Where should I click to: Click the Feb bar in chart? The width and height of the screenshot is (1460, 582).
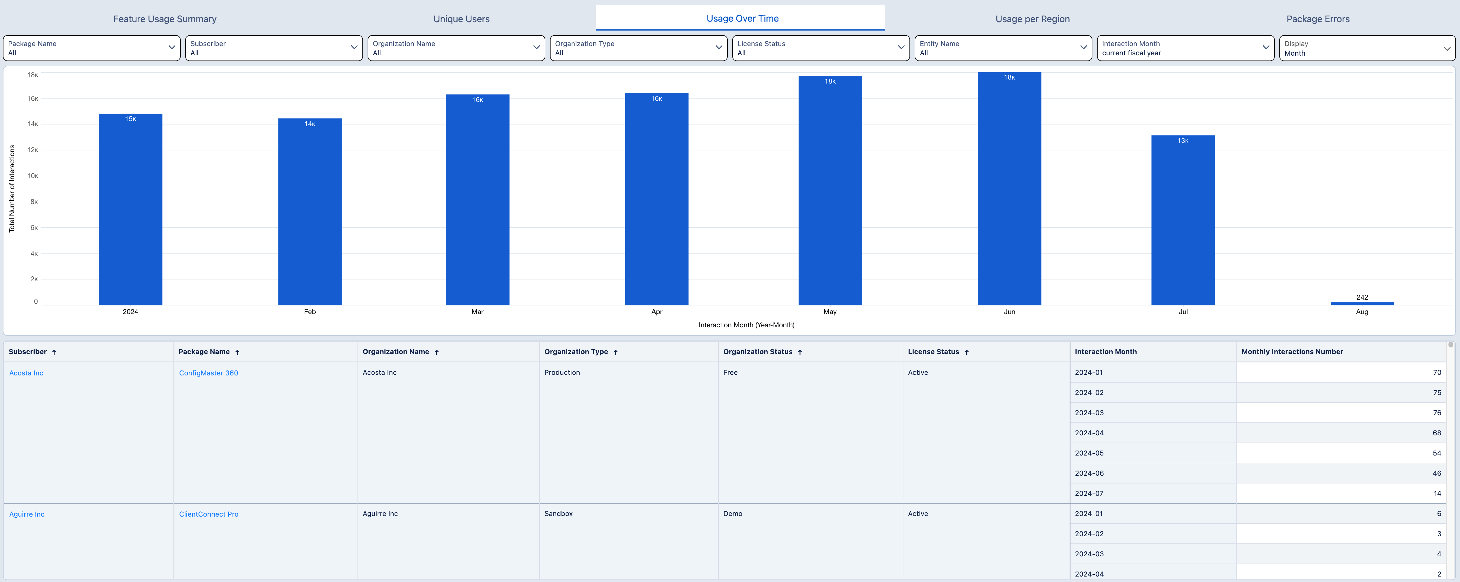coord(309,212)
